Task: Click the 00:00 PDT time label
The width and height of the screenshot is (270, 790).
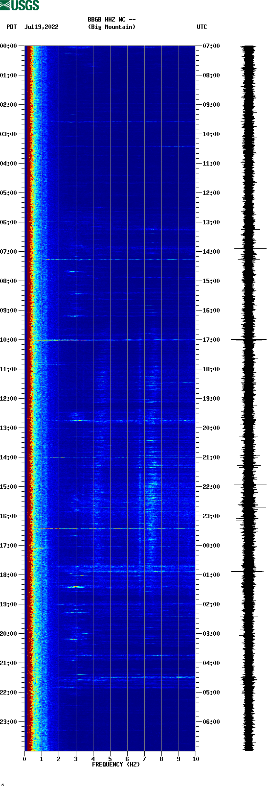Action: (8, 46)
